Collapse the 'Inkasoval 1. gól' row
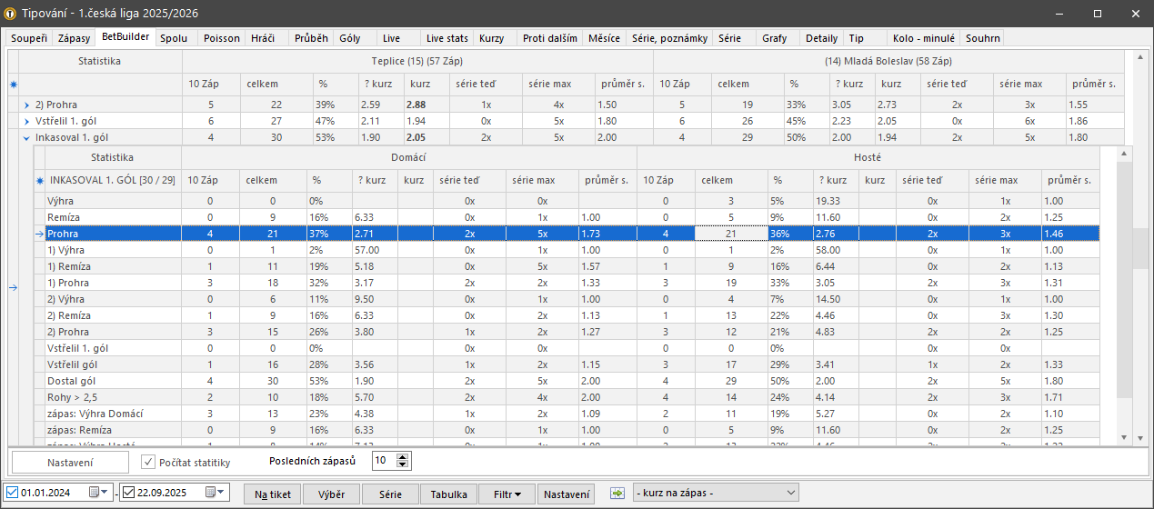Image resolution: width=1154 pixels, height=509 pixels. [x=26, y=138]
